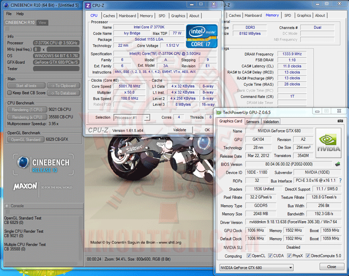Image resolution: width=349 pixels, height=276 pixels.
Task: Click the GPU Clock value 1006 MHz
Action: coord(255,230)
